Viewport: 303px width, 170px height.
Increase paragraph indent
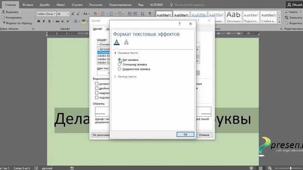[x=135, y=14]
